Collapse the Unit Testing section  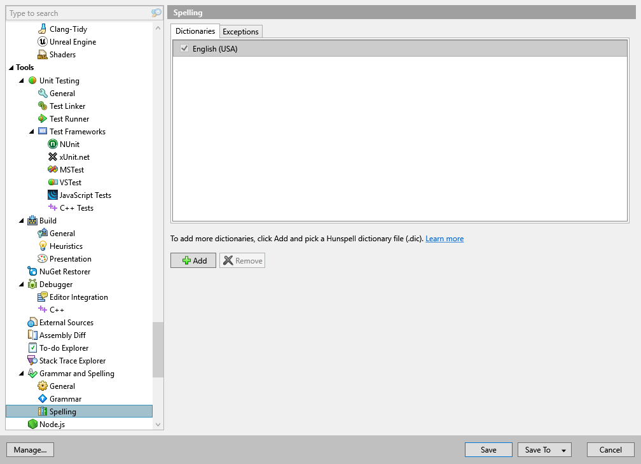coord(21,80)
